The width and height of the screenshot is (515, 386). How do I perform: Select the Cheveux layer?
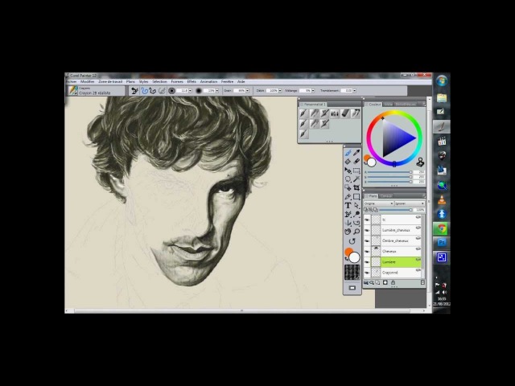401,252
